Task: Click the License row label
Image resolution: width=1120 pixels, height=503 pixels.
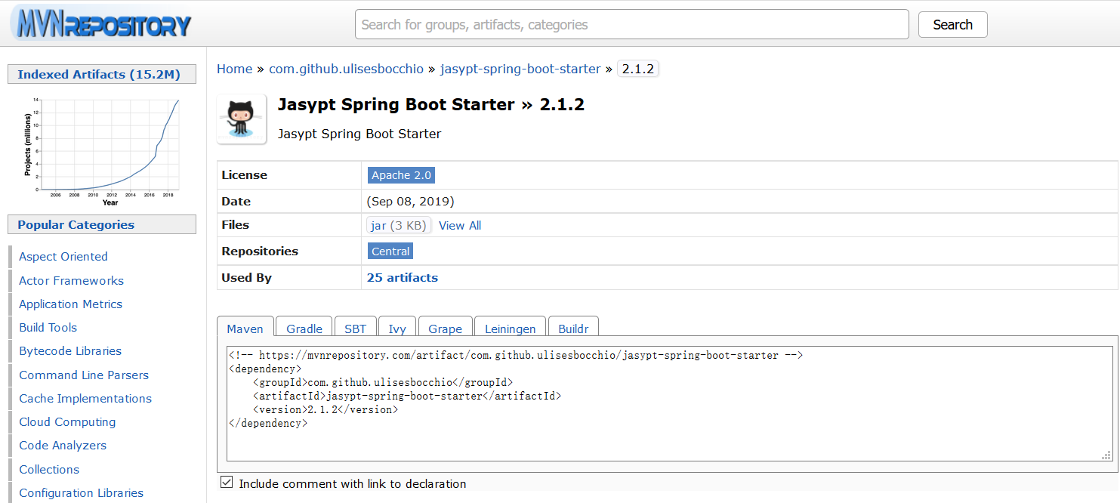Action: tap(245, 175)
